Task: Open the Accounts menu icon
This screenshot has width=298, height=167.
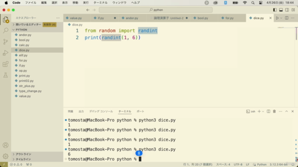Action: (x=6, y=145)
